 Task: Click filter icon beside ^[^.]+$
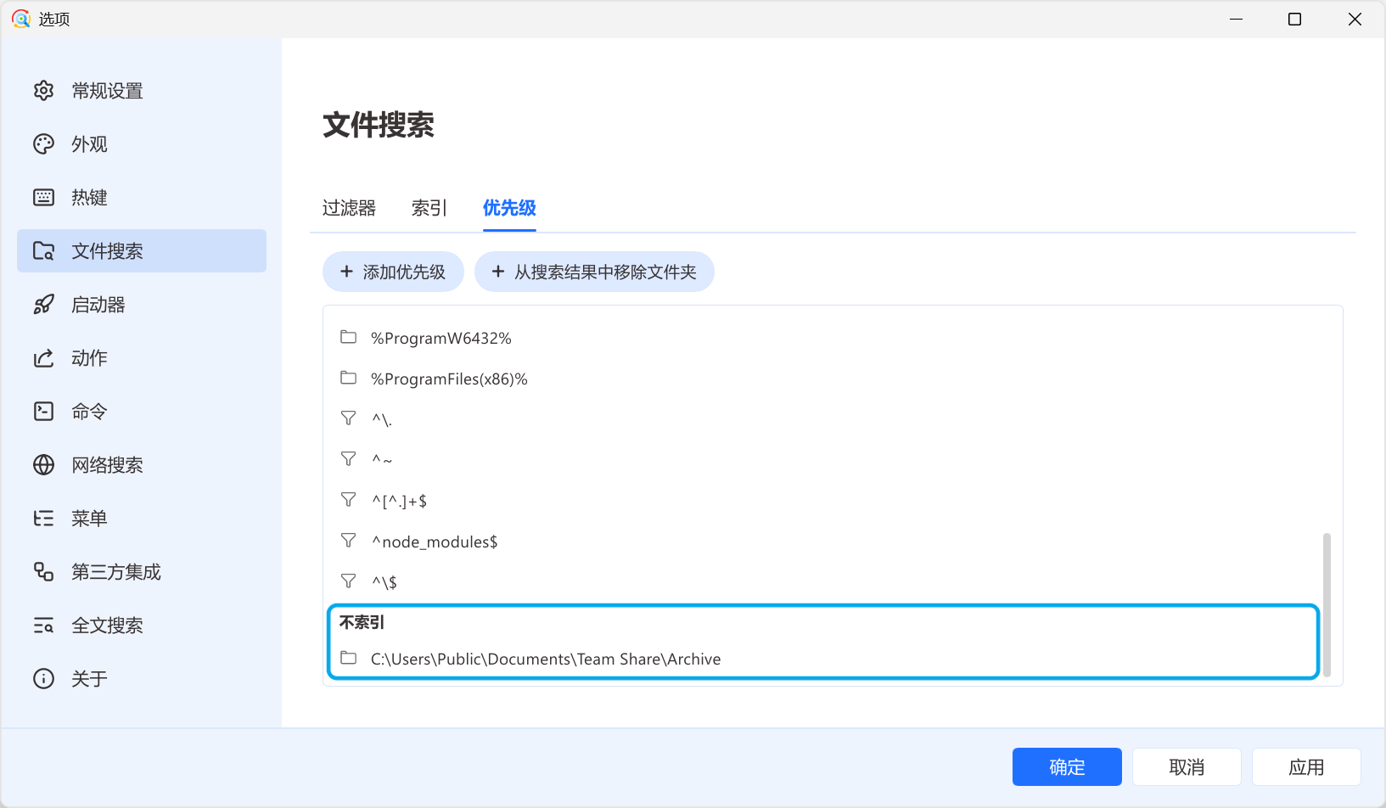tap(348, 500)
